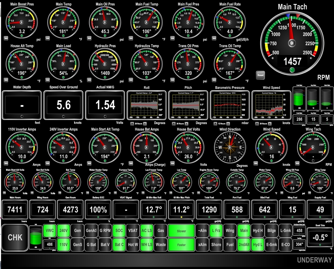Click the Grey Water tank level graphic
Image resolution: width=334 pixels, height=269 pixels.
313,99
